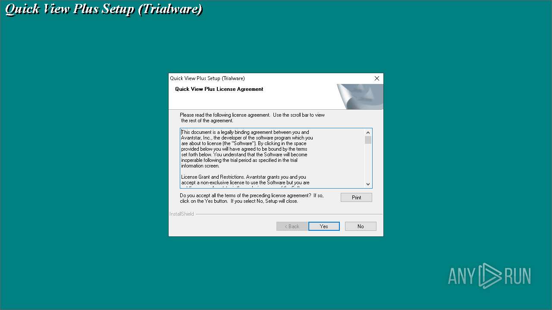Viewport: 552px width, 310px height.
Task: Accept the license by clicking Yes
Action: (324, 226)
